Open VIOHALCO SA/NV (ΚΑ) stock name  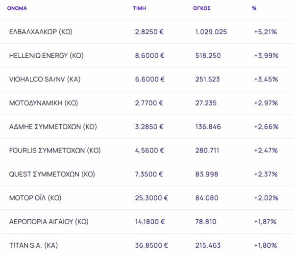[45, 79]
